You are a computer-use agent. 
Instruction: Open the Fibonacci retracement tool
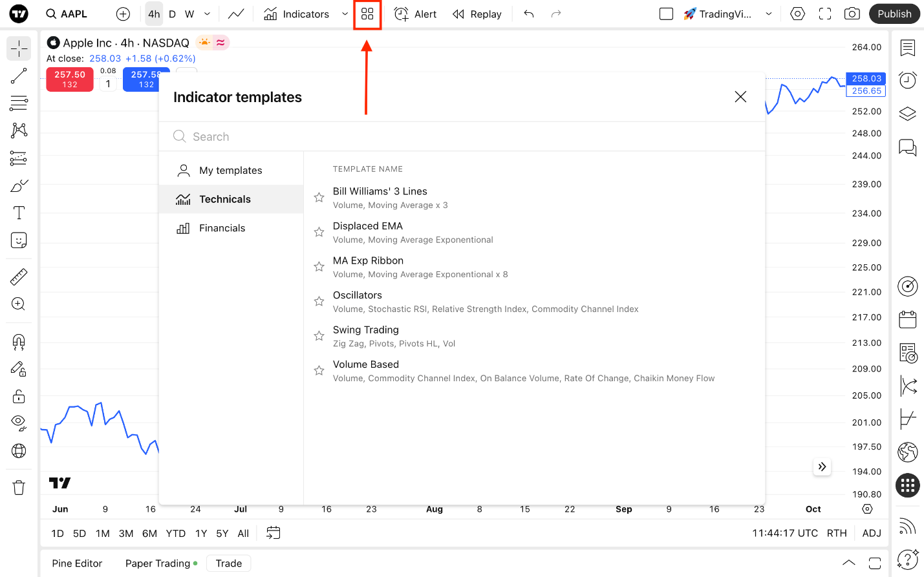click(x=19, y=103)
